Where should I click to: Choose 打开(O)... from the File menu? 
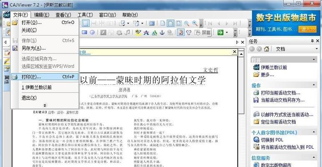45,23
